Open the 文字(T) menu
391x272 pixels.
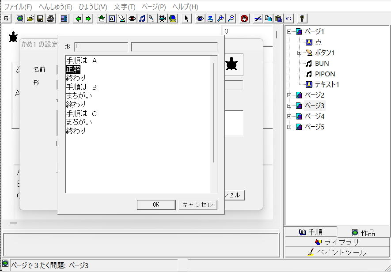[125, 7]
